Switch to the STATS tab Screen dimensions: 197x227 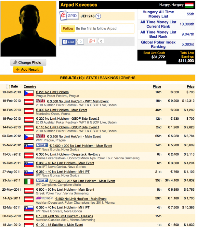pyautogui.click(x=92, y=78)
